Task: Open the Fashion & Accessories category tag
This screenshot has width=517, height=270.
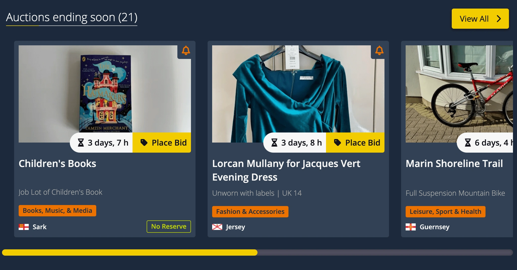Action: tap(250, 212)
